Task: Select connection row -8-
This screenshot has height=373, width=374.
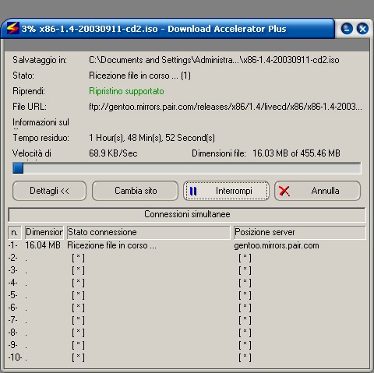Action: click(x=12, y=333)
